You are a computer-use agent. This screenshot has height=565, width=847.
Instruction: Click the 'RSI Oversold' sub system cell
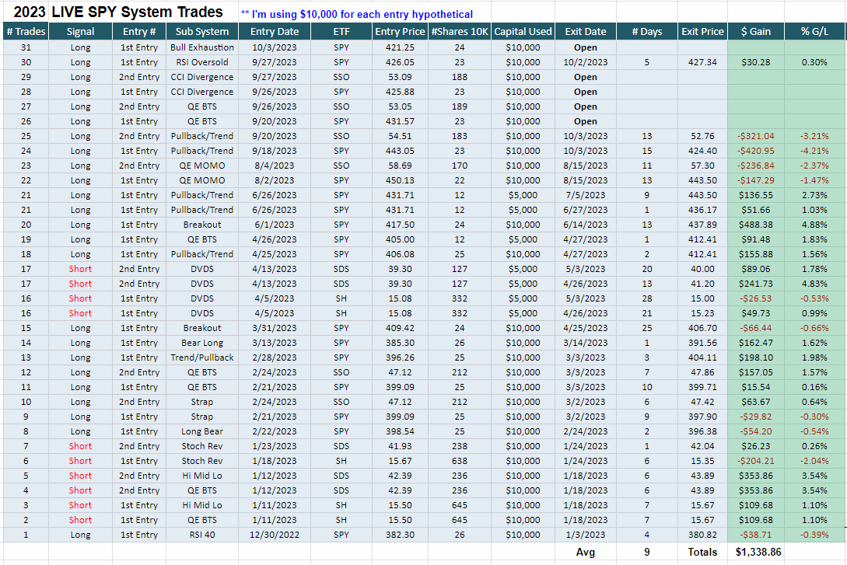tap(202, 62)
